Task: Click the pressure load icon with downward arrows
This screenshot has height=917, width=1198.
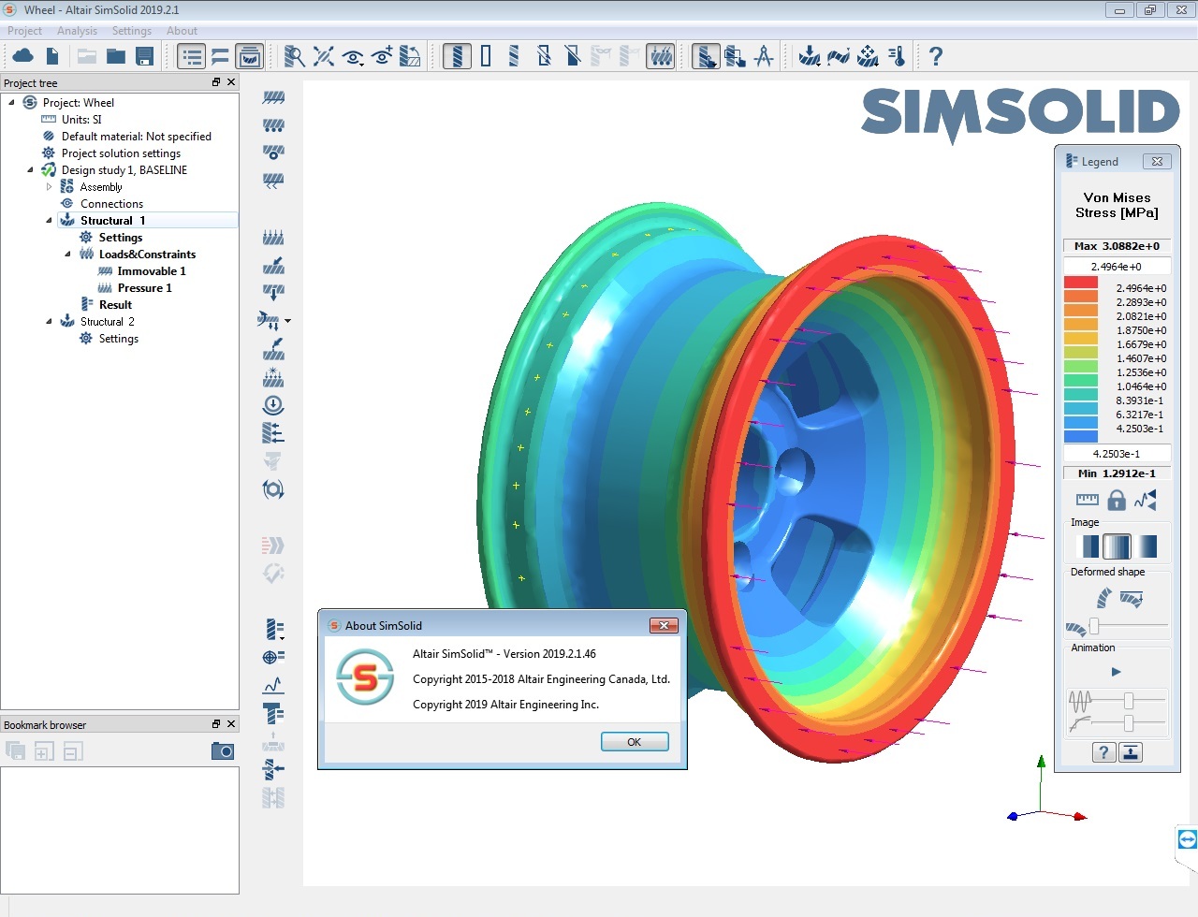Action: click(x=273, y=238)
